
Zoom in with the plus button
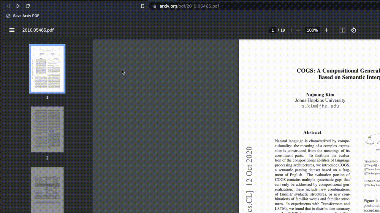[326, 30]
